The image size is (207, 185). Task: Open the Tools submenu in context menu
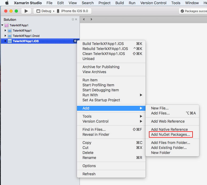pyautogui.click(x=111, y=116)
